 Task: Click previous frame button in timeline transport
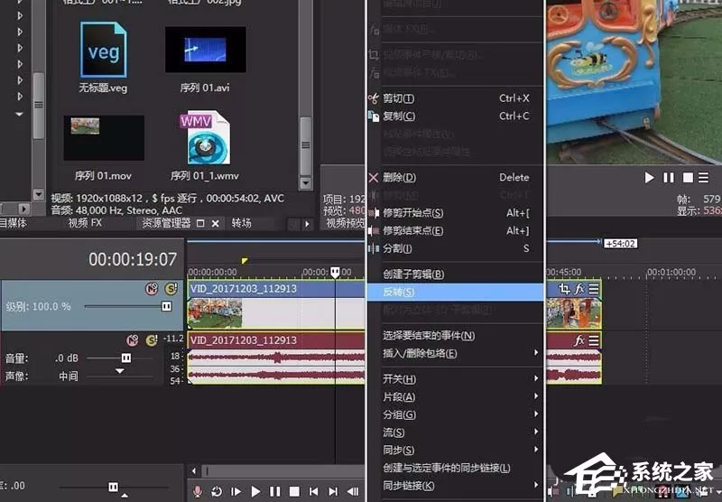(353, 491)
